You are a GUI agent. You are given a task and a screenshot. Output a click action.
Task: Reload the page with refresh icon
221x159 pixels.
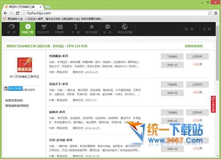point(18,13)
